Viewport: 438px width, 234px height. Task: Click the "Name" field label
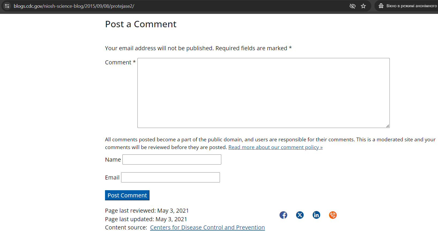(113, 160)
